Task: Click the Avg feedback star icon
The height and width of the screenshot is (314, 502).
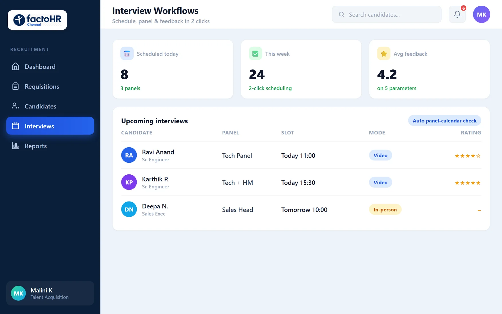Action: [x=384, y=54]
